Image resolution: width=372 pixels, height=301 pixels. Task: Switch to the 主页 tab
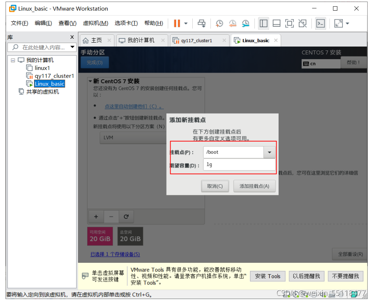96,40
